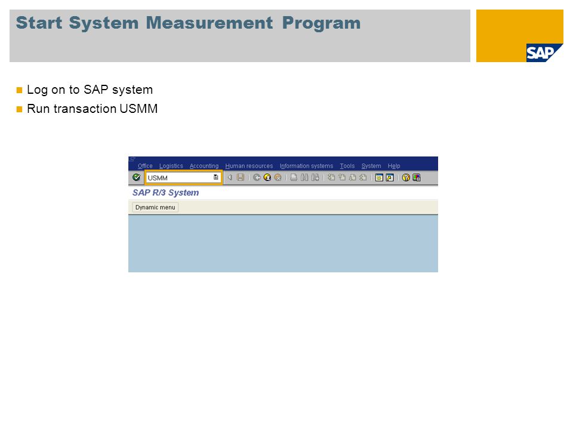
Task: Click the Save diskette icon
Action: pos(241,178)
